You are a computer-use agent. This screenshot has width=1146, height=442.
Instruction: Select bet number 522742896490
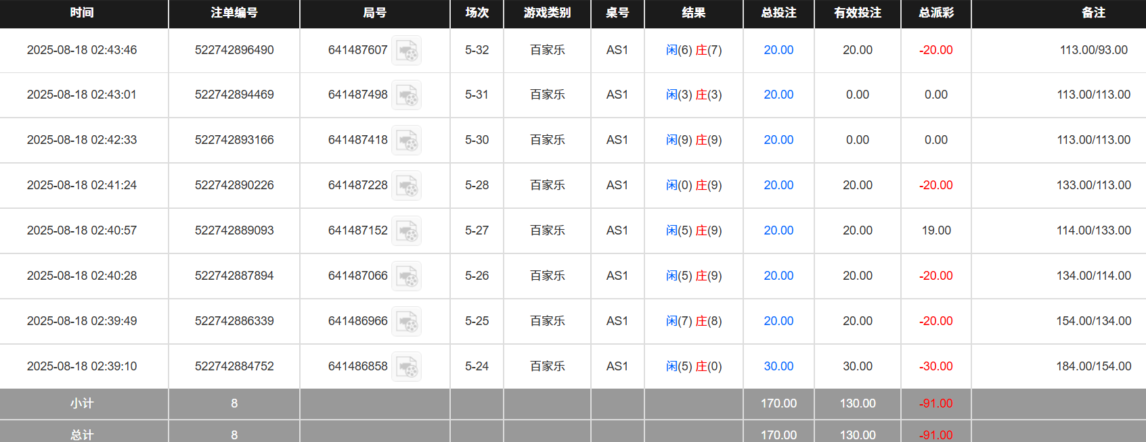point(234,50)
